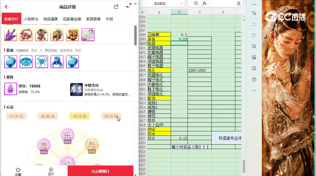316x176 pixels.
Task: Open the 中敏生存 formation icon
Action: pos(77,89)
